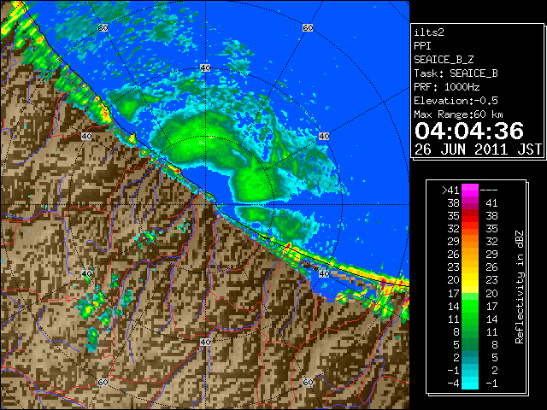Pick the purple 38–41 dBZ legend band
The height and width of the screenshot is (410, 547).
pos(470,203)
